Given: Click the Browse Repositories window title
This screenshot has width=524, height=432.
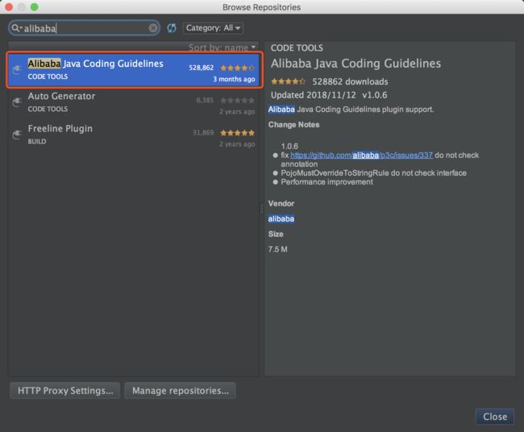Looking at the screenshot, I should [x=262, y=7].
